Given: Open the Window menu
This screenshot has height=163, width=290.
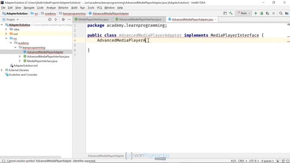Looking at the screenshot, I should [109, 8].
